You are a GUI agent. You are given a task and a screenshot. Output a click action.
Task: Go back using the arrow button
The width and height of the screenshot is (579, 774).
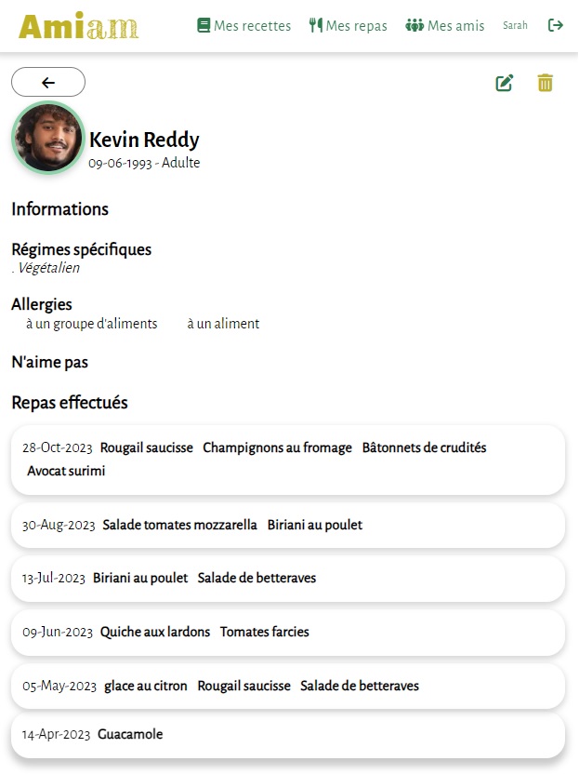tap(47, 82)
